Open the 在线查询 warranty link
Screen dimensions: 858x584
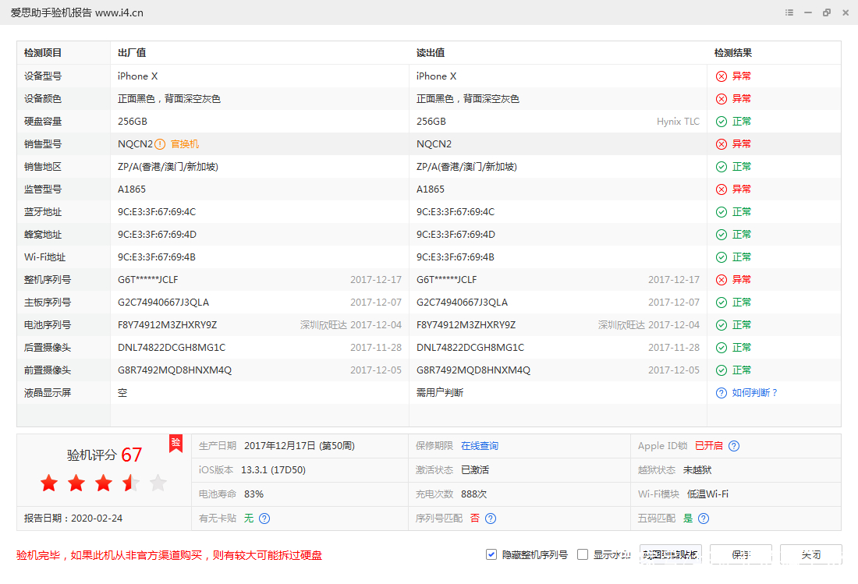(479, 445)
